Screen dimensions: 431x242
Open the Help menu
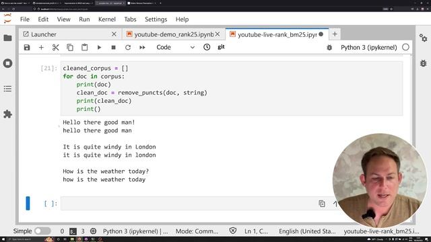[x=182, y=19]
